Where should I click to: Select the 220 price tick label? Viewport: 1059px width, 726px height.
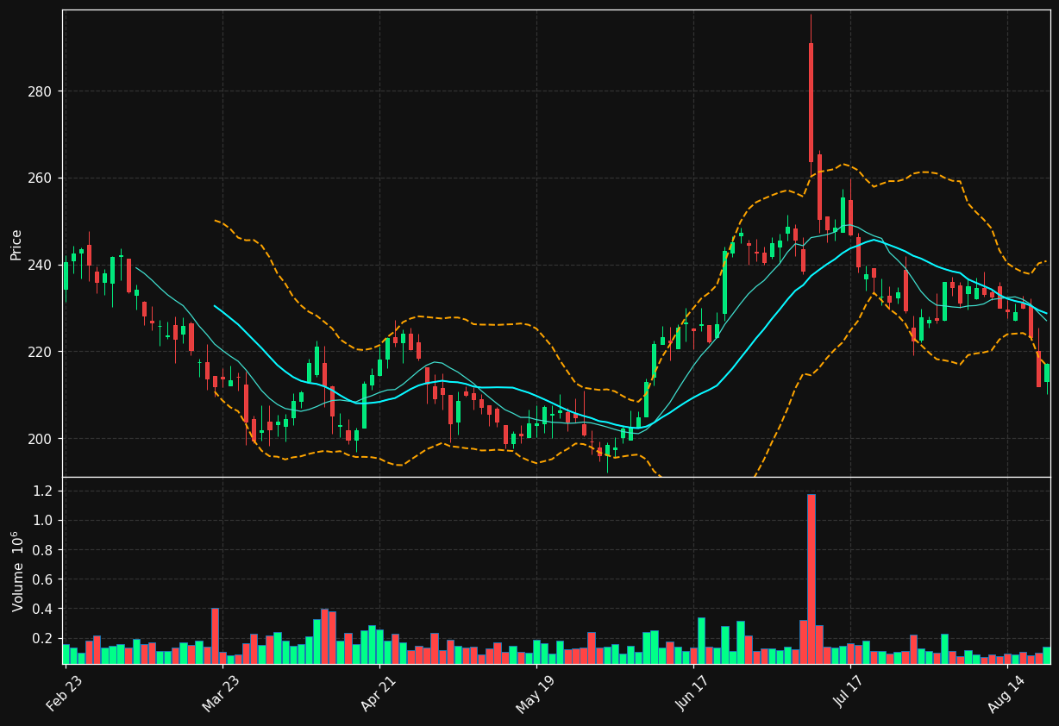[x=41, y=352]
